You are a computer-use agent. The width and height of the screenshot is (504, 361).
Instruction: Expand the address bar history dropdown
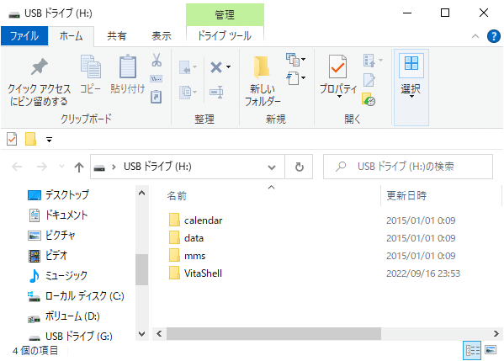[x=272, y=167]
